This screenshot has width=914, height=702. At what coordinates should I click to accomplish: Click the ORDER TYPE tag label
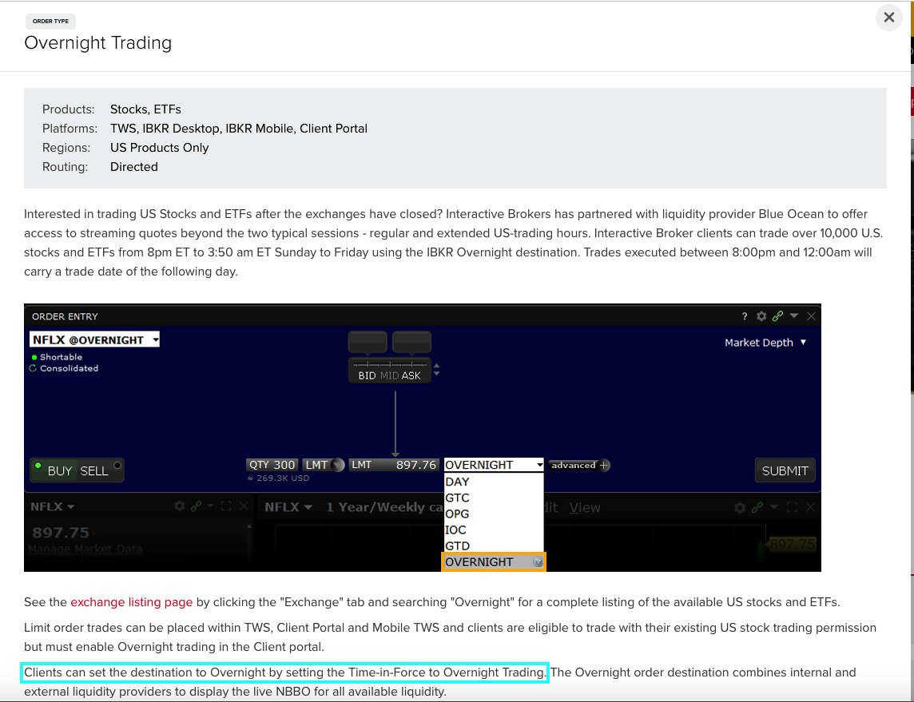pyautogui.click(x=50, y=21)
